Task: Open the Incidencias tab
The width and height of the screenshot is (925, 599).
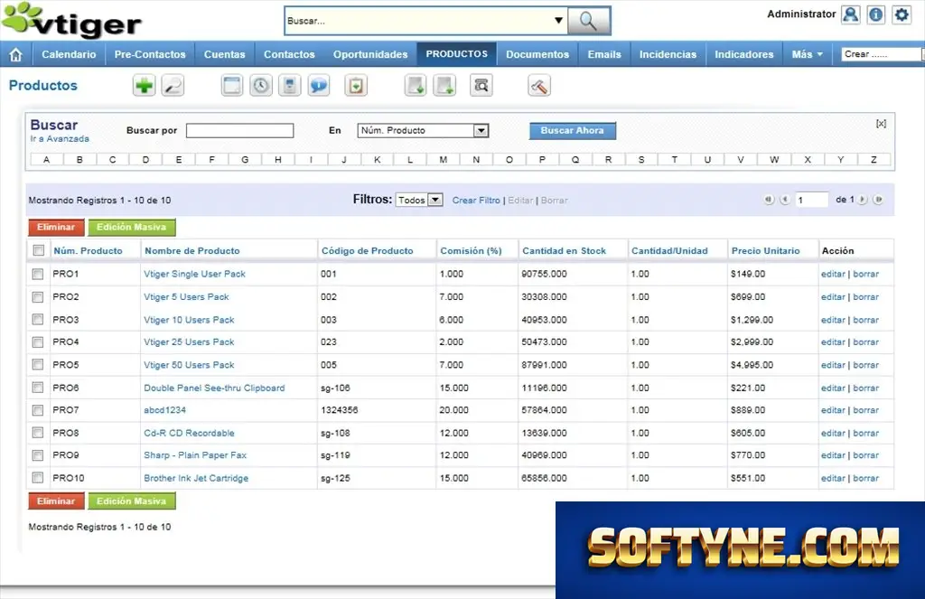Action: pyautogui.click(x=668, y=55)
